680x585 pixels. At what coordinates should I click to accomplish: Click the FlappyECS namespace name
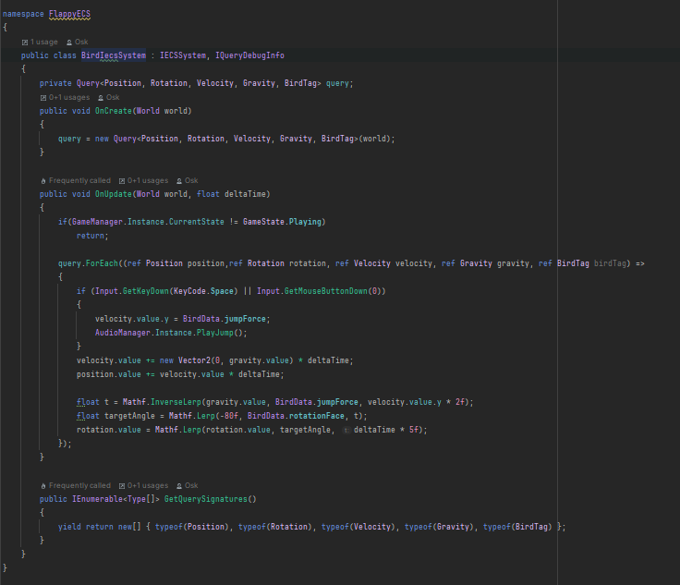69,14
